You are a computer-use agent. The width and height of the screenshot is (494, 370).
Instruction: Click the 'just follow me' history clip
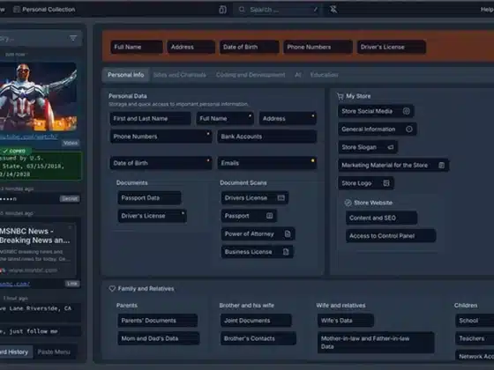coord(41,331)
